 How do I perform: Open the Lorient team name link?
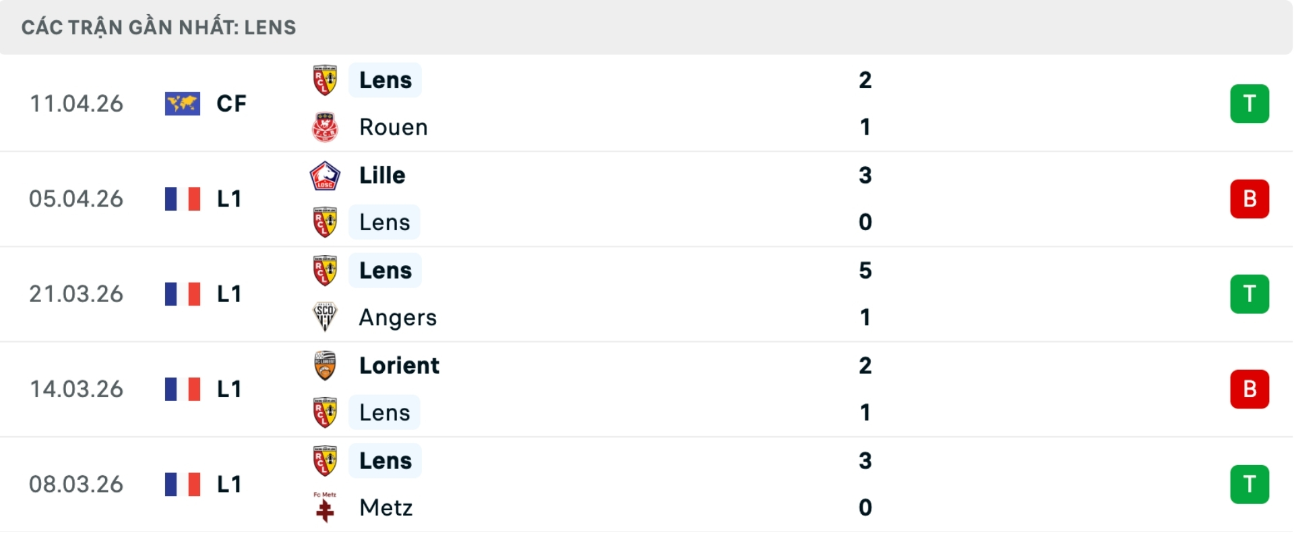[399, 365]
